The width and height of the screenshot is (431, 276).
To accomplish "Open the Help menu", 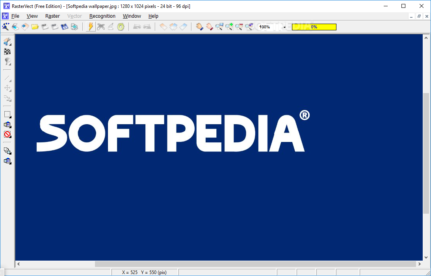I will [x=153, y=16].
